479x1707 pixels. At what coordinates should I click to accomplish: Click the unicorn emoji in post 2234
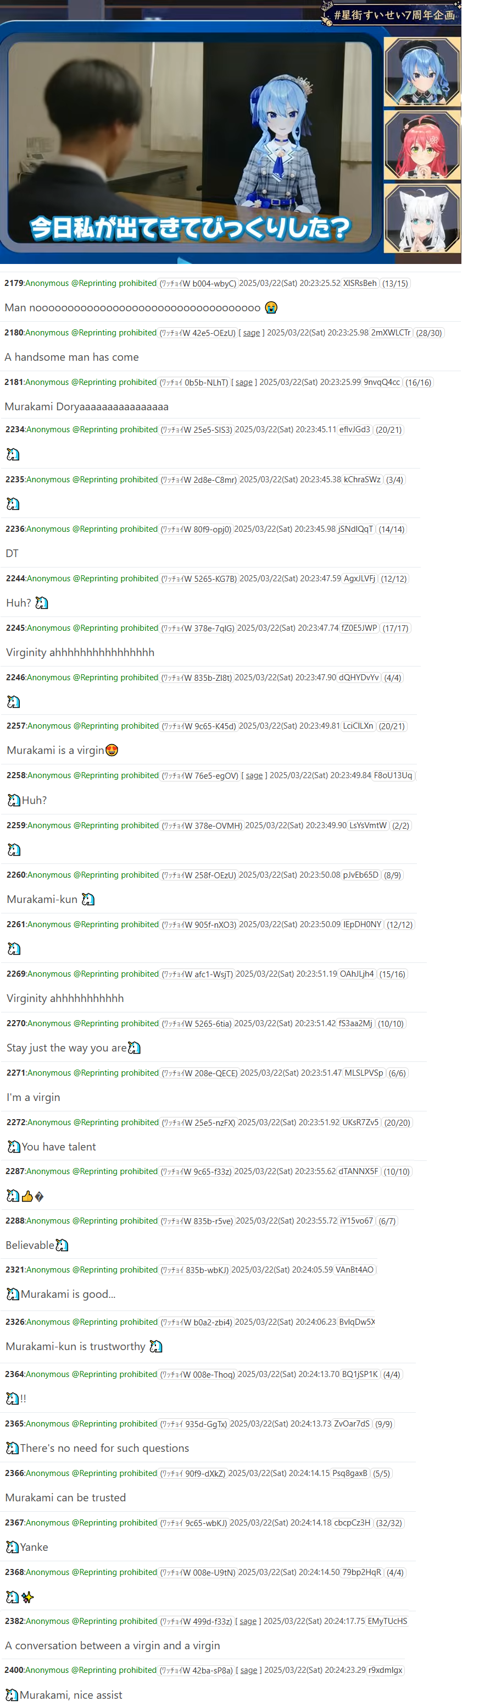(13, 455)
